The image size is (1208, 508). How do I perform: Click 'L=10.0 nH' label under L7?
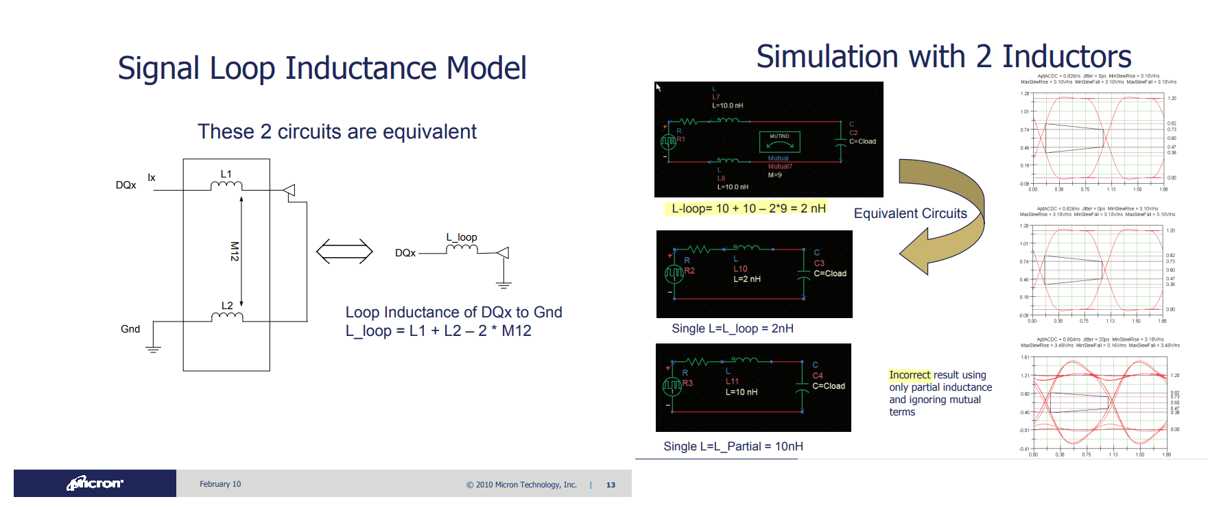pos(727,106)
